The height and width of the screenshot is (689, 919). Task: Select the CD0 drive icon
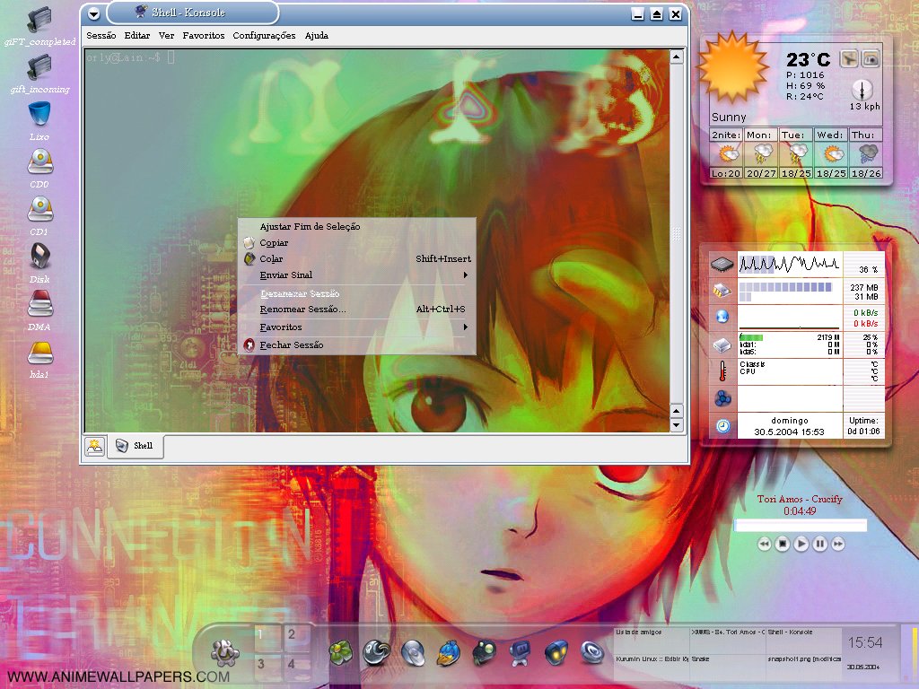pos(39,161)
